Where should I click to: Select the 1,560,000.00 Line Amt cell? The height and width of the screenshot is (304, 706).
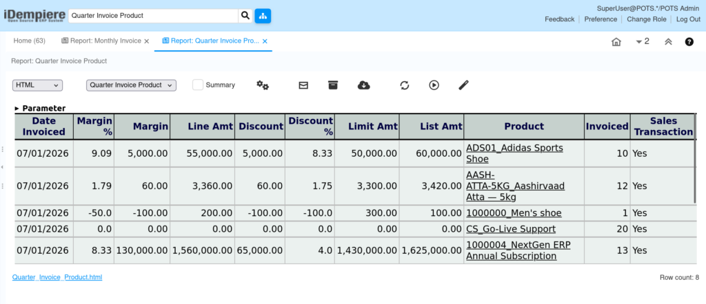tap(202, 250)
